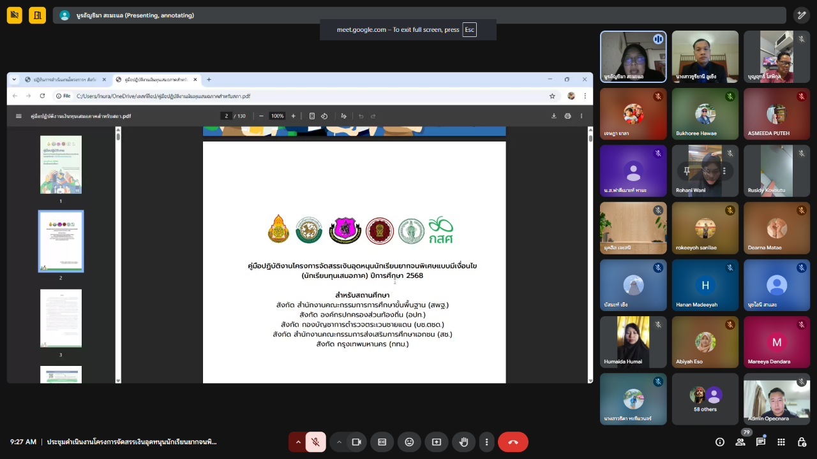Screen dimensions: 817x459
Task: Leave the call with red hang-up button
Action: pyautogui.click(x=513, y=442)
